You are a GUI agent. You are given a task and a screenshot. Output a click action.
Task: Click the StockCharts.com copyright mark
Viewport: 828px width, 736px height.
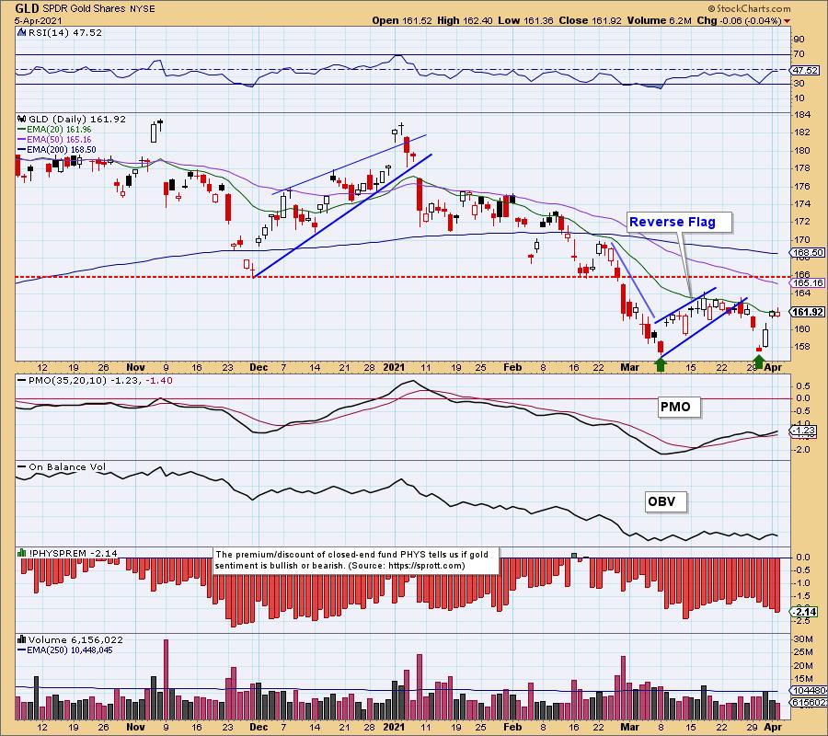pyautogui.click(x=749, y=8)
